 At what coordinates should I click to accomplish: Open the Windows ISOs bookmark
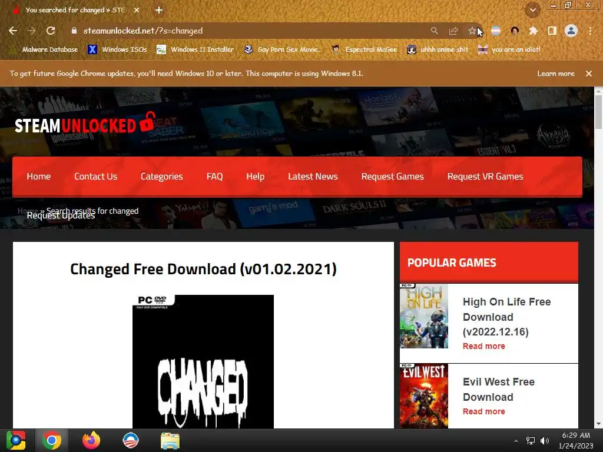tap(117, 49)
